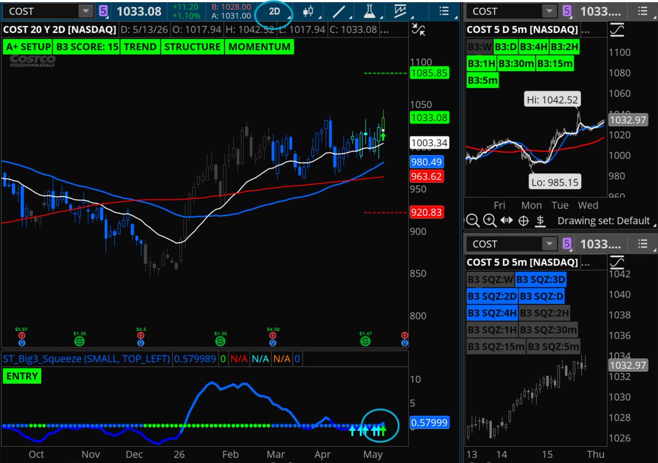Click the B3:4H label
Viewport: 658px width, 463px height.
pos(534,47)
